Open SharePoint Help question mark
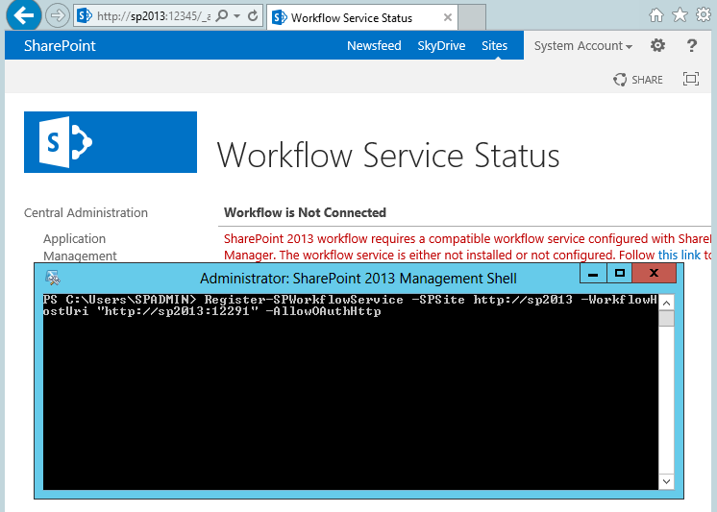Screen dimensions: 717x512 tap(691, 45)
